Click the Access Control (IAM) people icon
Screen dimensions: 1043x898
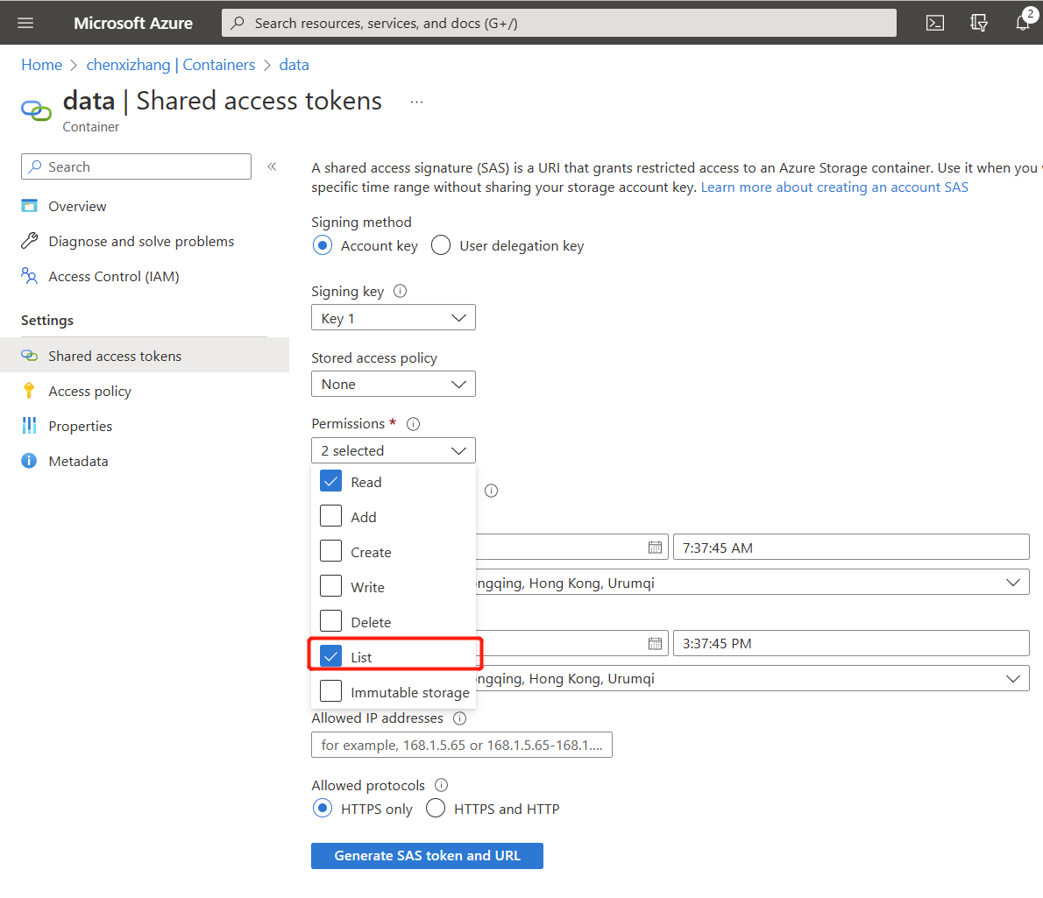[x=29, y=276]
